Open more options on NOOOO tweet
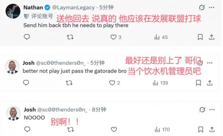This screenshot has width=223, height=136. [x=212, y=110]
